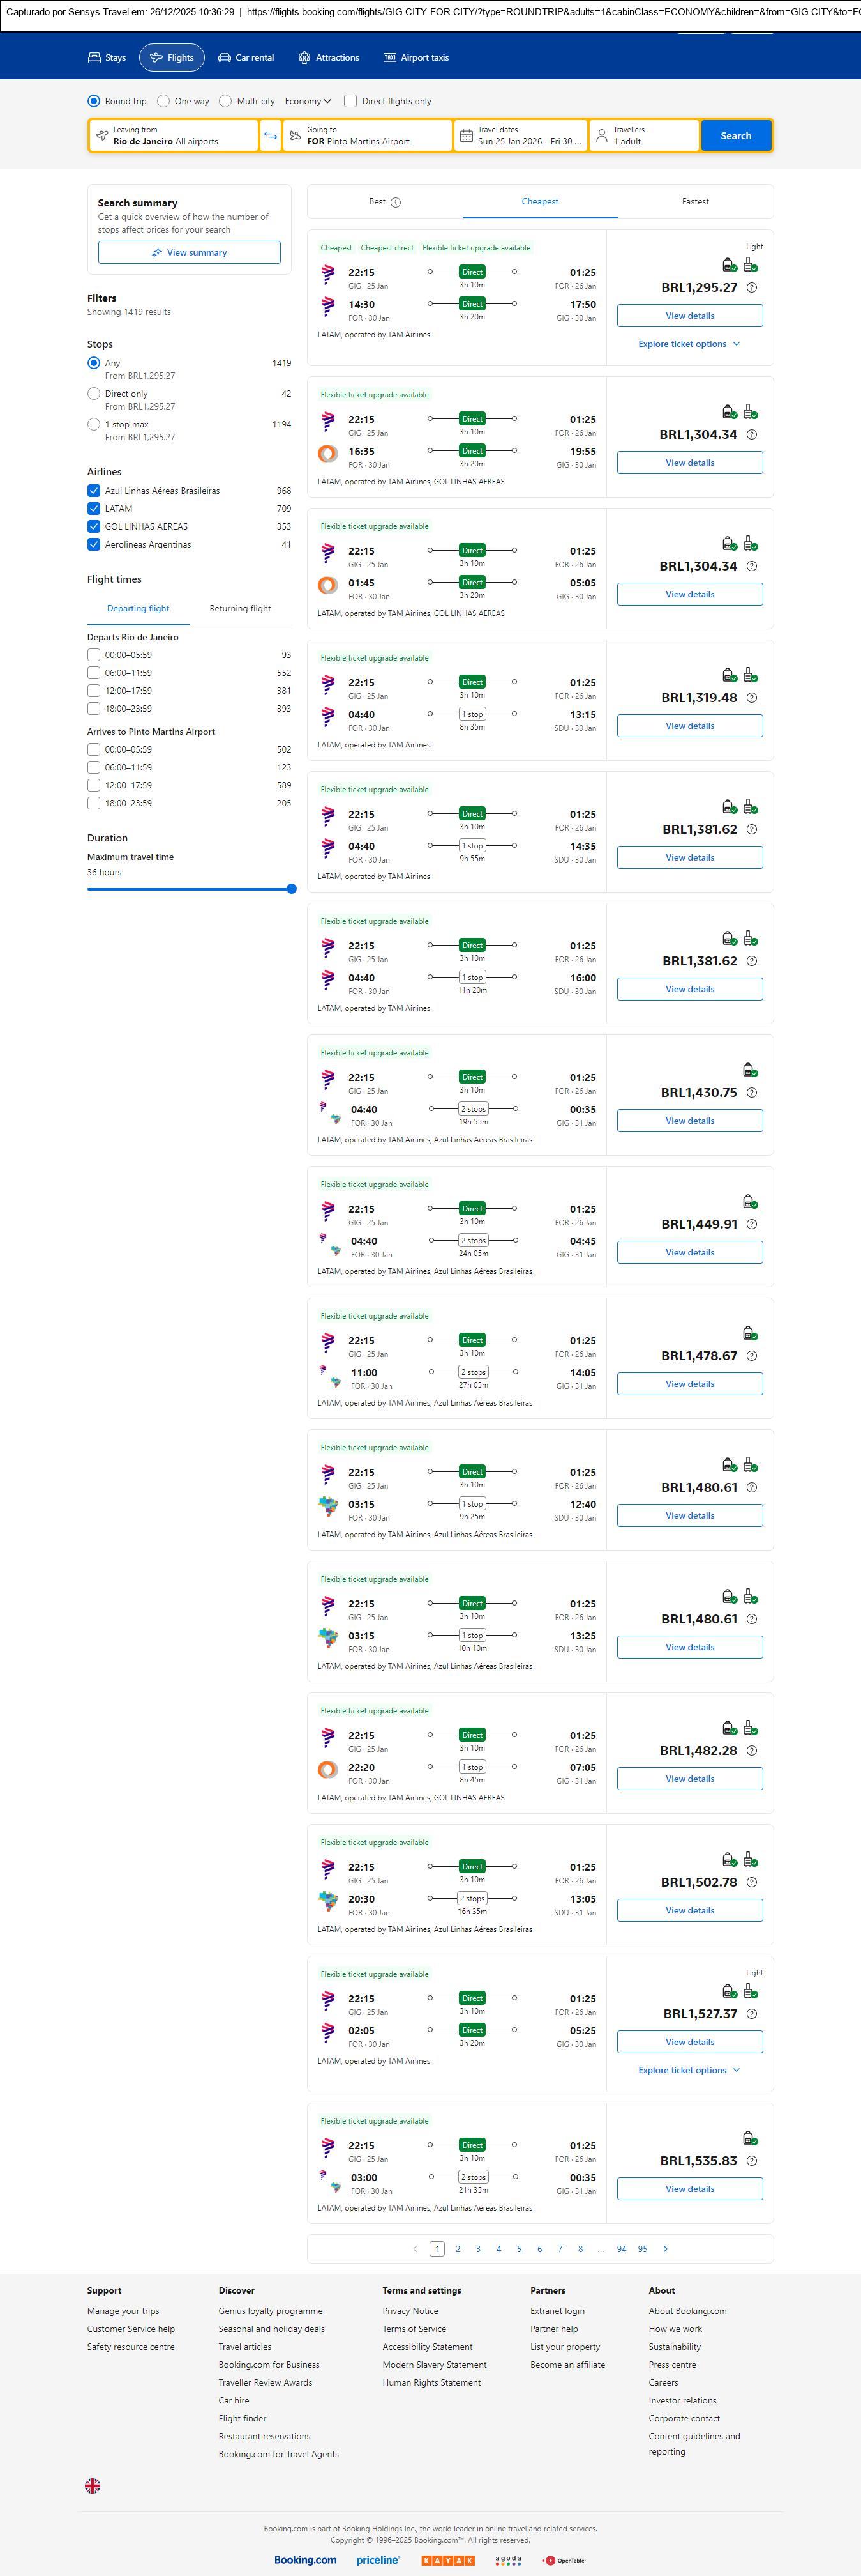Select the One way radio button

pyautogui.click(x=164, y=101)
